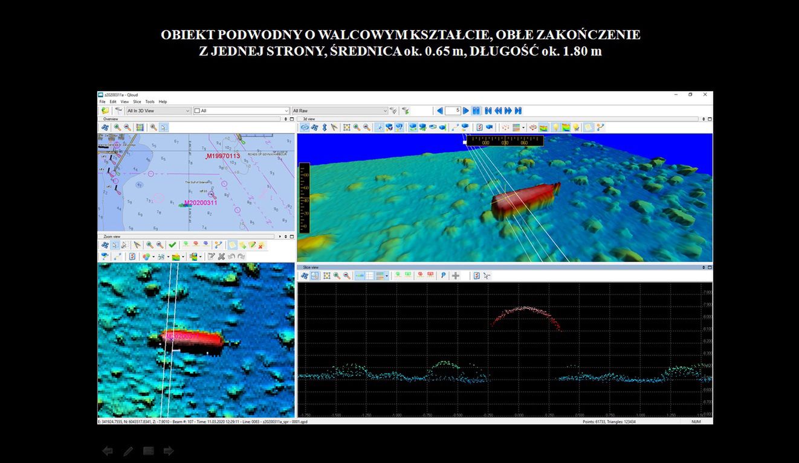This screenshot has height=463, width=799.
Task: Click the fast forward button
Action: coord(508,110)
